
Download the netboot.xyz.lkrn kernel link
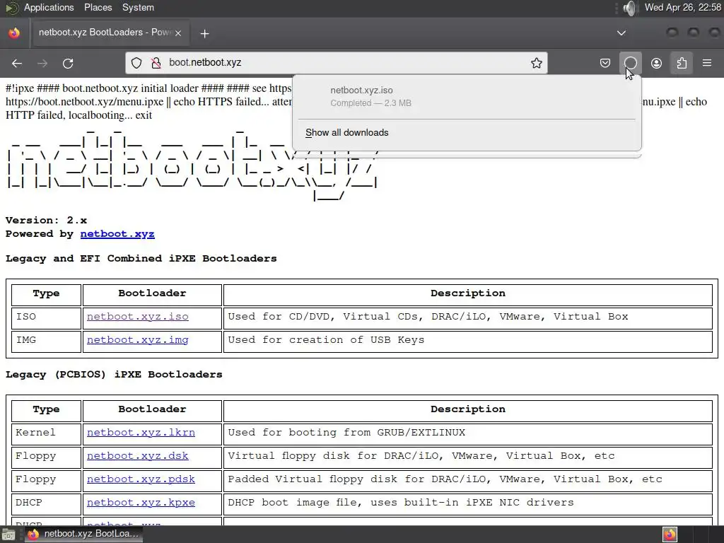click(x=141, y=432)
